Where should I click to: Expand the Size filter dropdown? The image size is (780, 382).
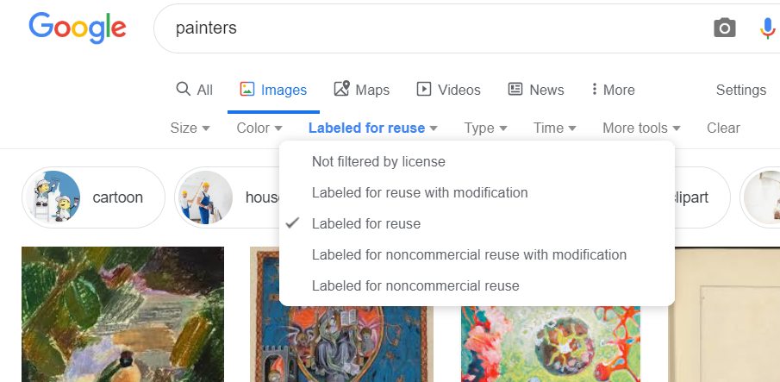[190, 128]
